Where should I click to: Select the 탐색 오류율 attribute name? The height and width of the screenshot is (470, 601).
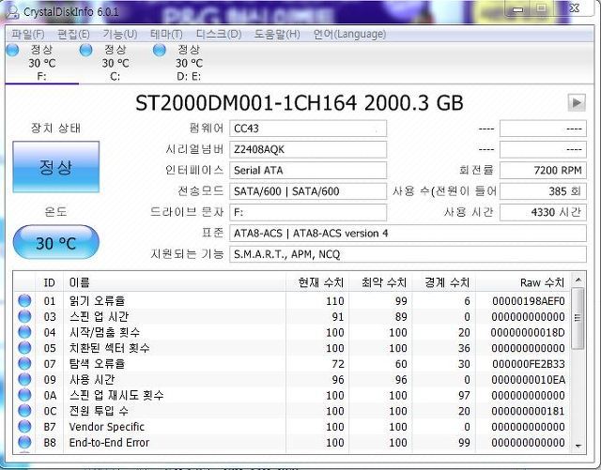[97, 364]
